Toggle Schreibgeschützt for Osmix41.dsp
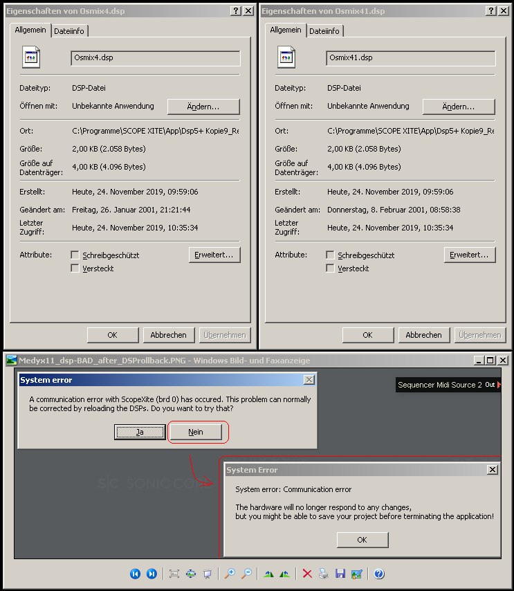 point(330,255)
